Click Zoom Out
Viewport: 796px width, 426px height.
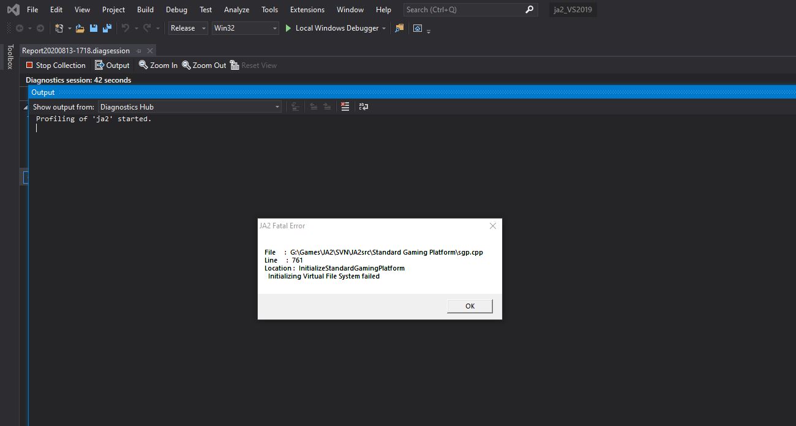pyautogui.click(x=204, y=65)
